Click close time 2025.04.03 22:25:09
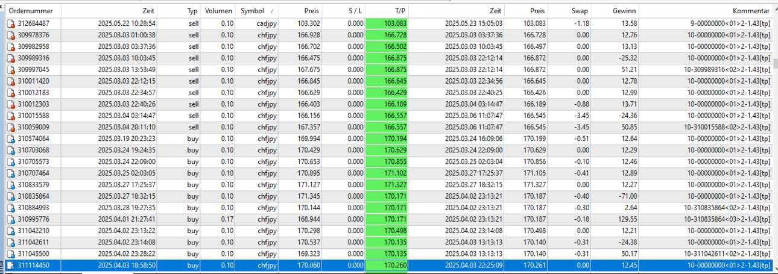The height and width of the screenshot is (274, 778). tap(474, 265)
